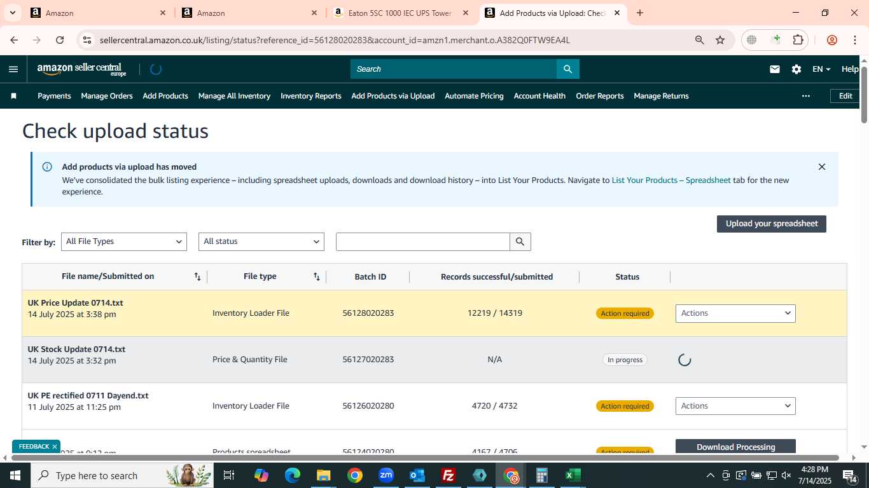Open the Seller Central hamburger menu
This screenshot has height=488, width=869.
tap(13, 69)
